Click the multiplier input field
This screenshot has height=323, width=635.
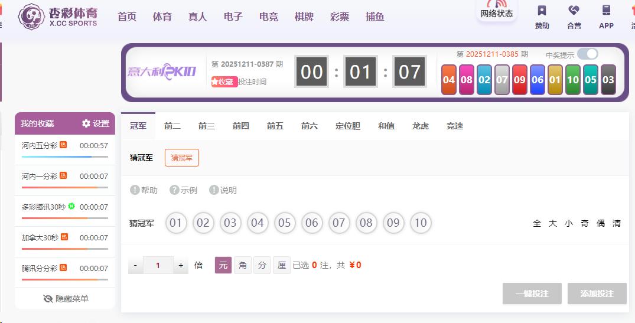[x=158, y=266]
